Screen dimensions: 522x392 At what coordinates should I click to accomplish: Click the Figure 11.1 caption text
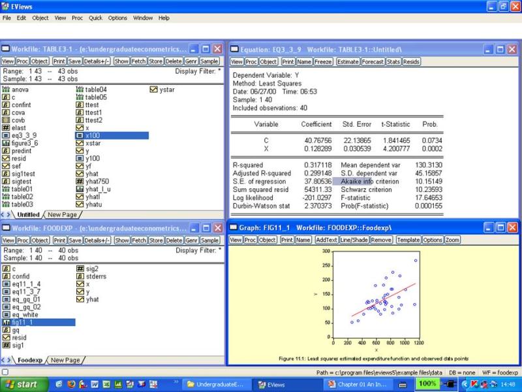373,359
